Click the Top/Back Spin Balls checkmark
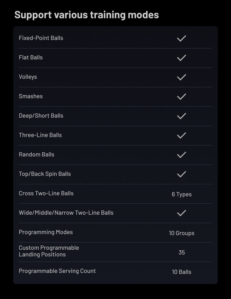 (181, 174)
